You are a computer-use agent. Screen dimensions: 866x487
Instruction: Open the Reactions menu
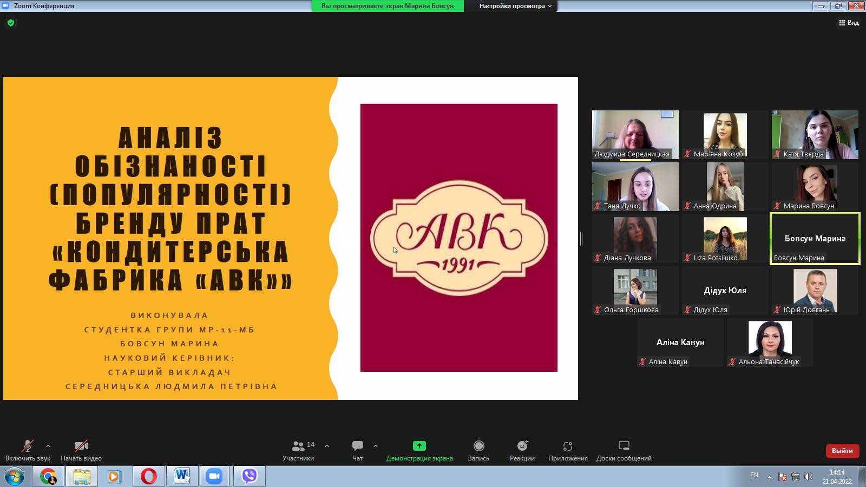[522, 446]
